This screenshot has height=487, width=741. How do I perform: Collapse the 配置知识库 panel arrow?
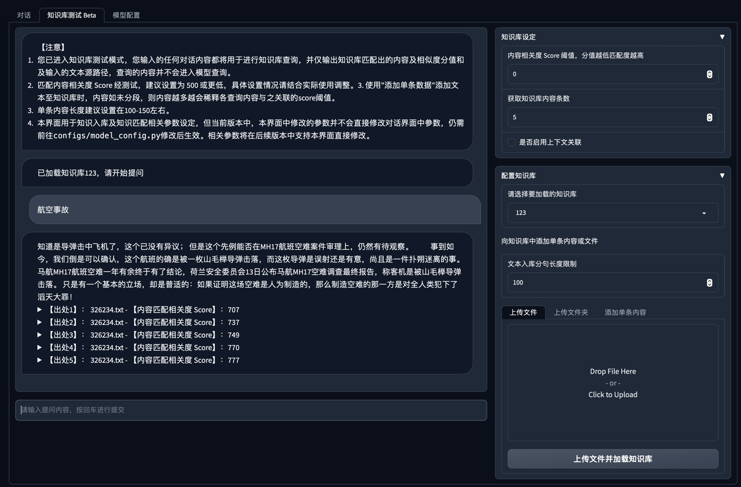[x=722, y=176]
